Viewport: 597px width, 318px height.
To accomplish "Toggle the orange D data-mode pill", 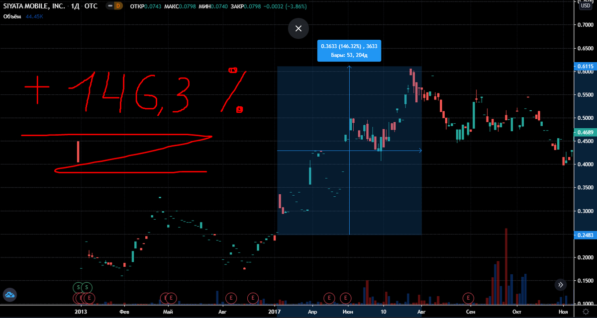I will coord(117,6).
